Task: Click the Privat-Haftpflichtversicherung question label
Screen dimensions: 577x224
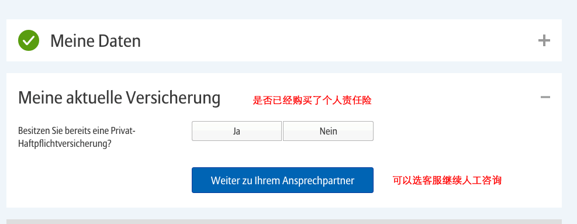Action: pyautogui.click(x=77, y=137)
